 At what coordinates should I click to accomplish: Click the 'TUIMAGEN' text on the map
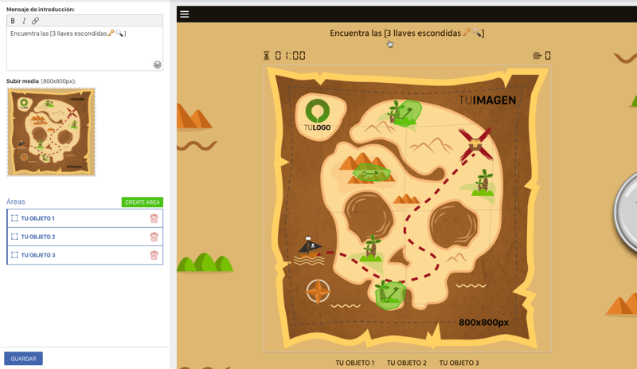(487, 100)
